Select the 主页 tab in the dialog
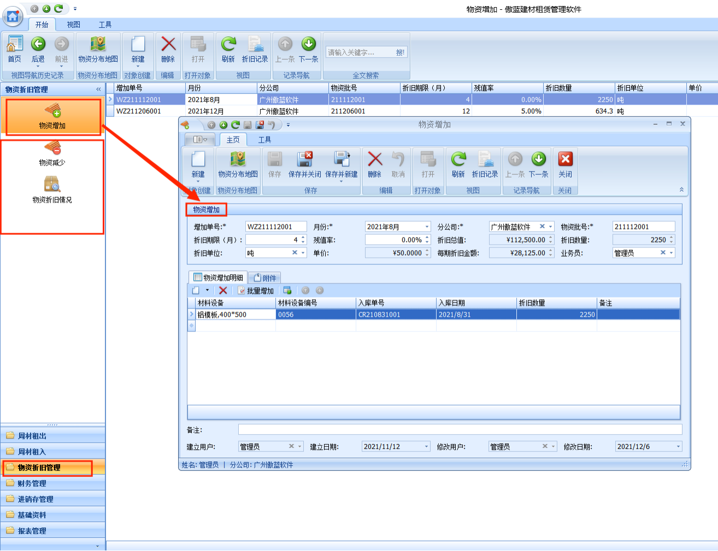 233,140
